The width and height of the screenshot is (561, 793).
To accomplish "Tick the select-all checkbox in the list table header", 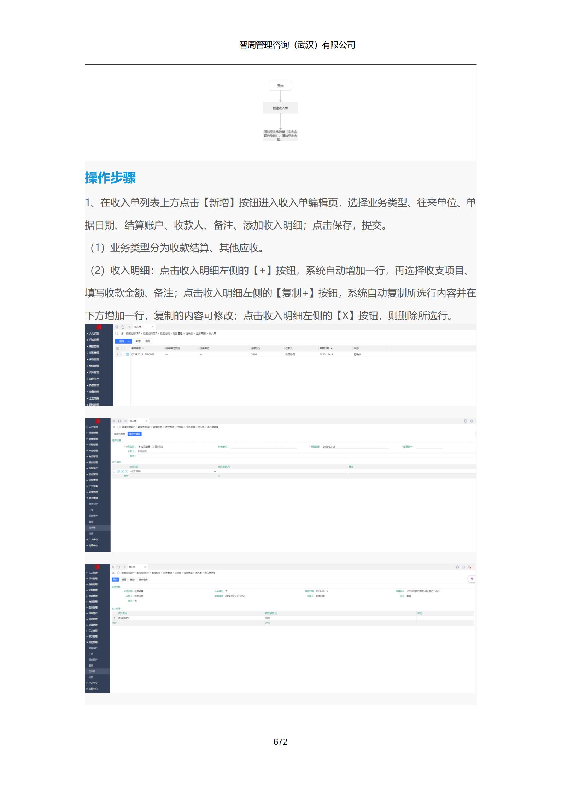I will (123, 348).
